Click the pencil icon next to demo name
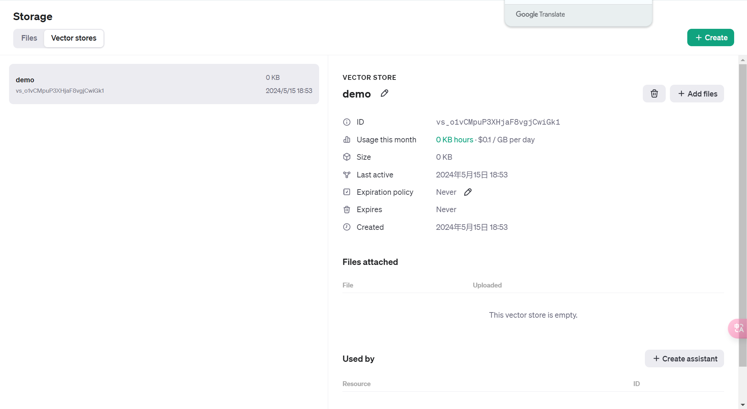 click(384, 93)
